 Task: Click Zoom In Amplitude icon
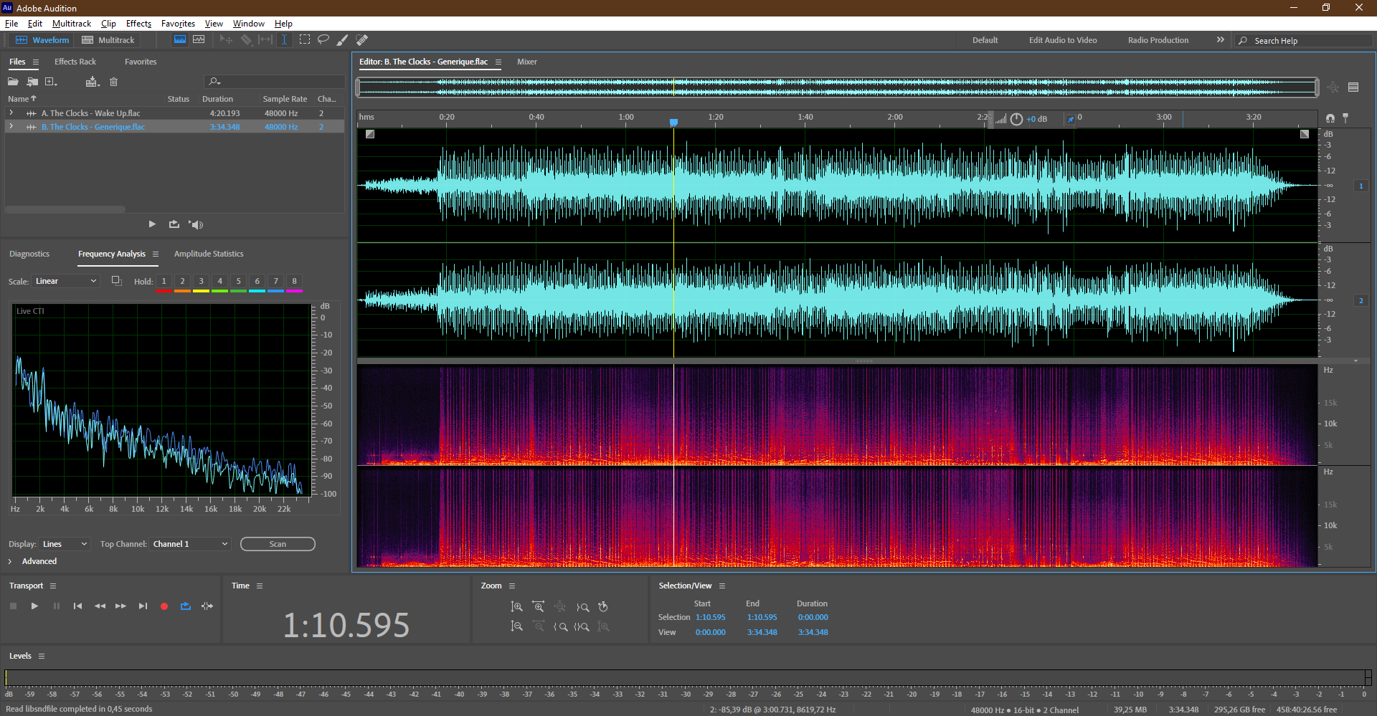516,607
